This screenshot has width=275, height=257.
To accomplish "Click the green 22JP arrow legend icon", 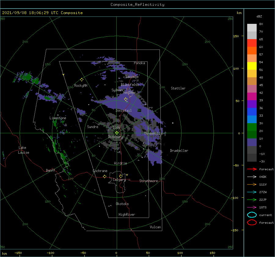I will point(252,200).
